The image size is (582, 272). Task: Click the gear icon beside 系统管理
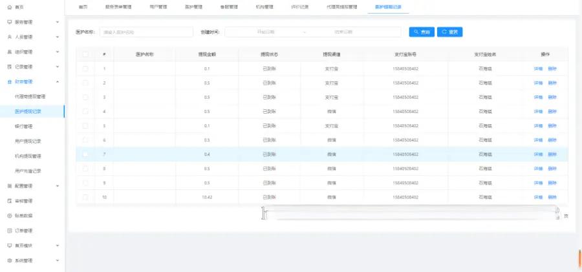[x=10, y=260]
